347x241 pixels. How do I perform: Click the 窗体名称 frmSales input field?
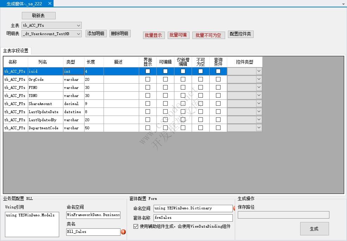pos(193,218)
